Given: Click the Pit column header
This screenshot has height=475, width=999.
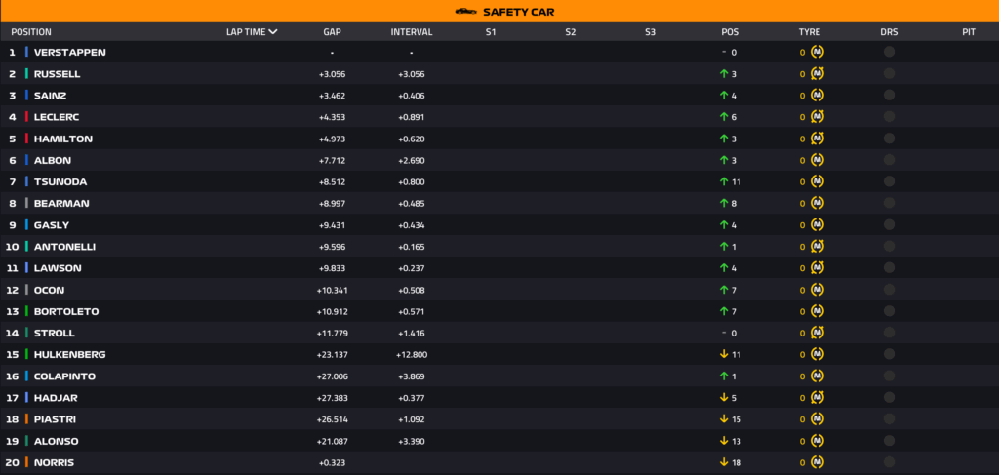Looking at the screenshot, I should (x=969, y=32).
